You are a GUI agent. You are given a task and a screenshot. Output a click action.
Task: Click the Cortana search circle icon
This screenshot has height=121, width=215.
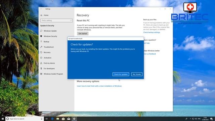(x=8, y=119)
